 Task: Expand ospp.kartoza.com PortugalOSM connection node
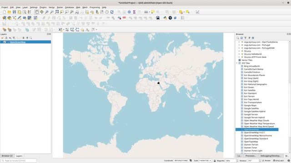239,48
